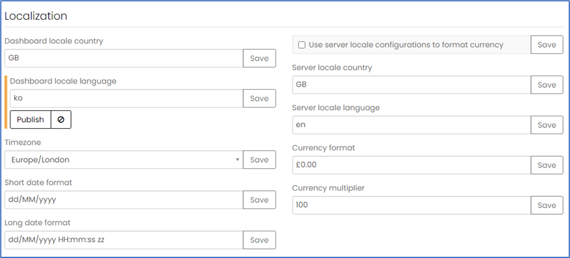Edit the Dashboard locale language field showing ko

[126, 98]
